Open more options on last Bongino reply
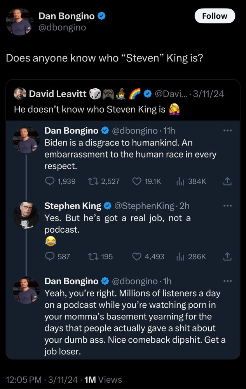Screen dimensions: 246x389 coord(227,281)
